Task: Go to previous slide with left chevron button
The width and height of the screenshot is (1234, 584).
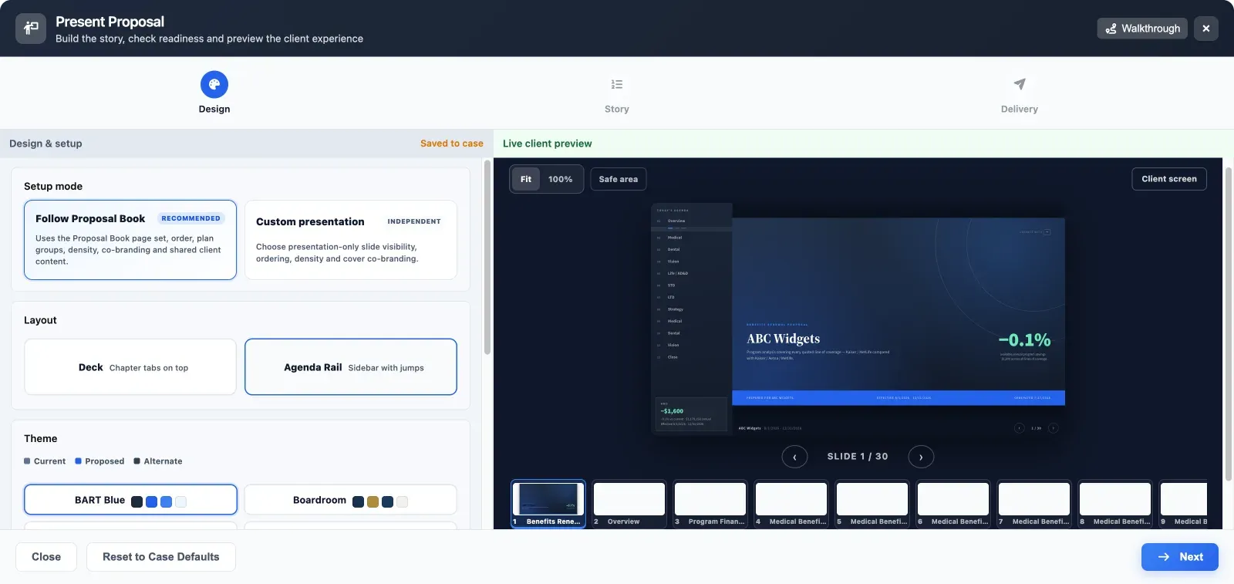Action: click(794, 457)
